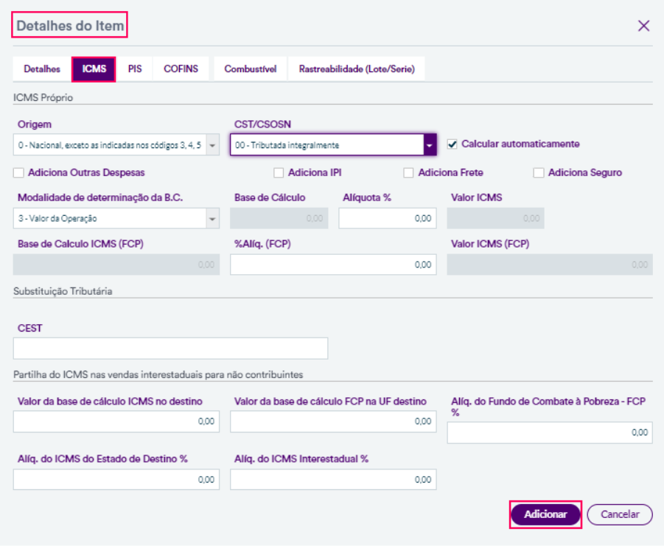The width and height of the screenshot is (664, 546).
Task: Open the PIS tab
Action: click(135, 69)
